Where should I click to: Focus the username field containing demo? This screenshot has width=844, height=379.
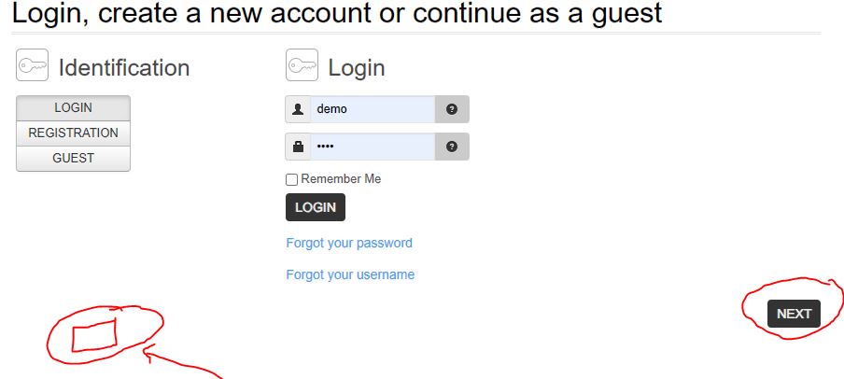(373, 109)
